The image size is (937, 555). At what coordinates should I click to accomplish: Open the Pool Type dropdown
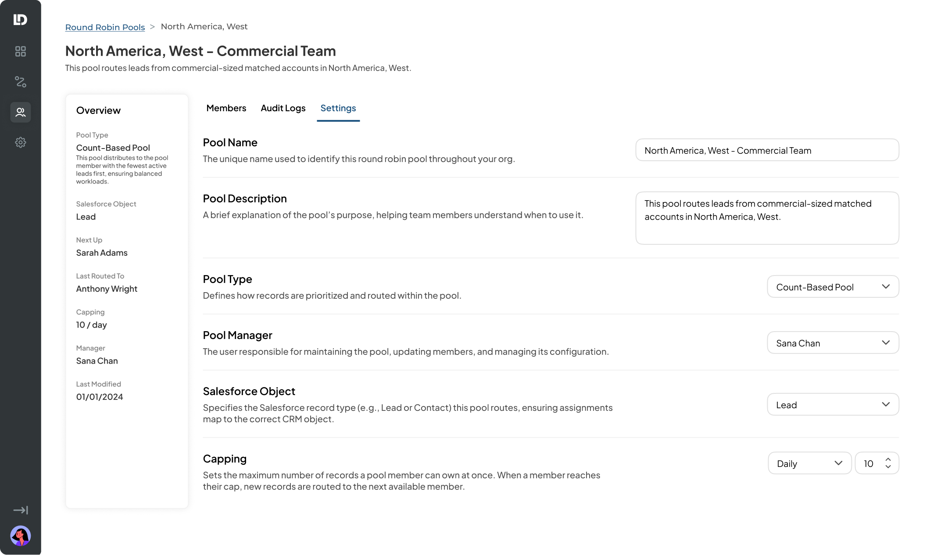point(833,287)
